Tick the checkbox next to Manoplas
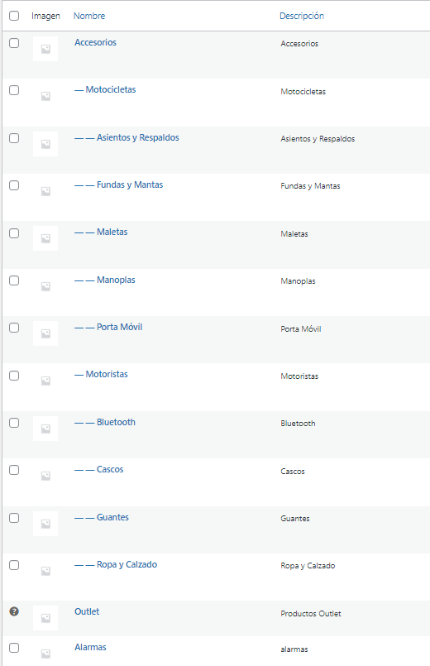 pos(14,280)
